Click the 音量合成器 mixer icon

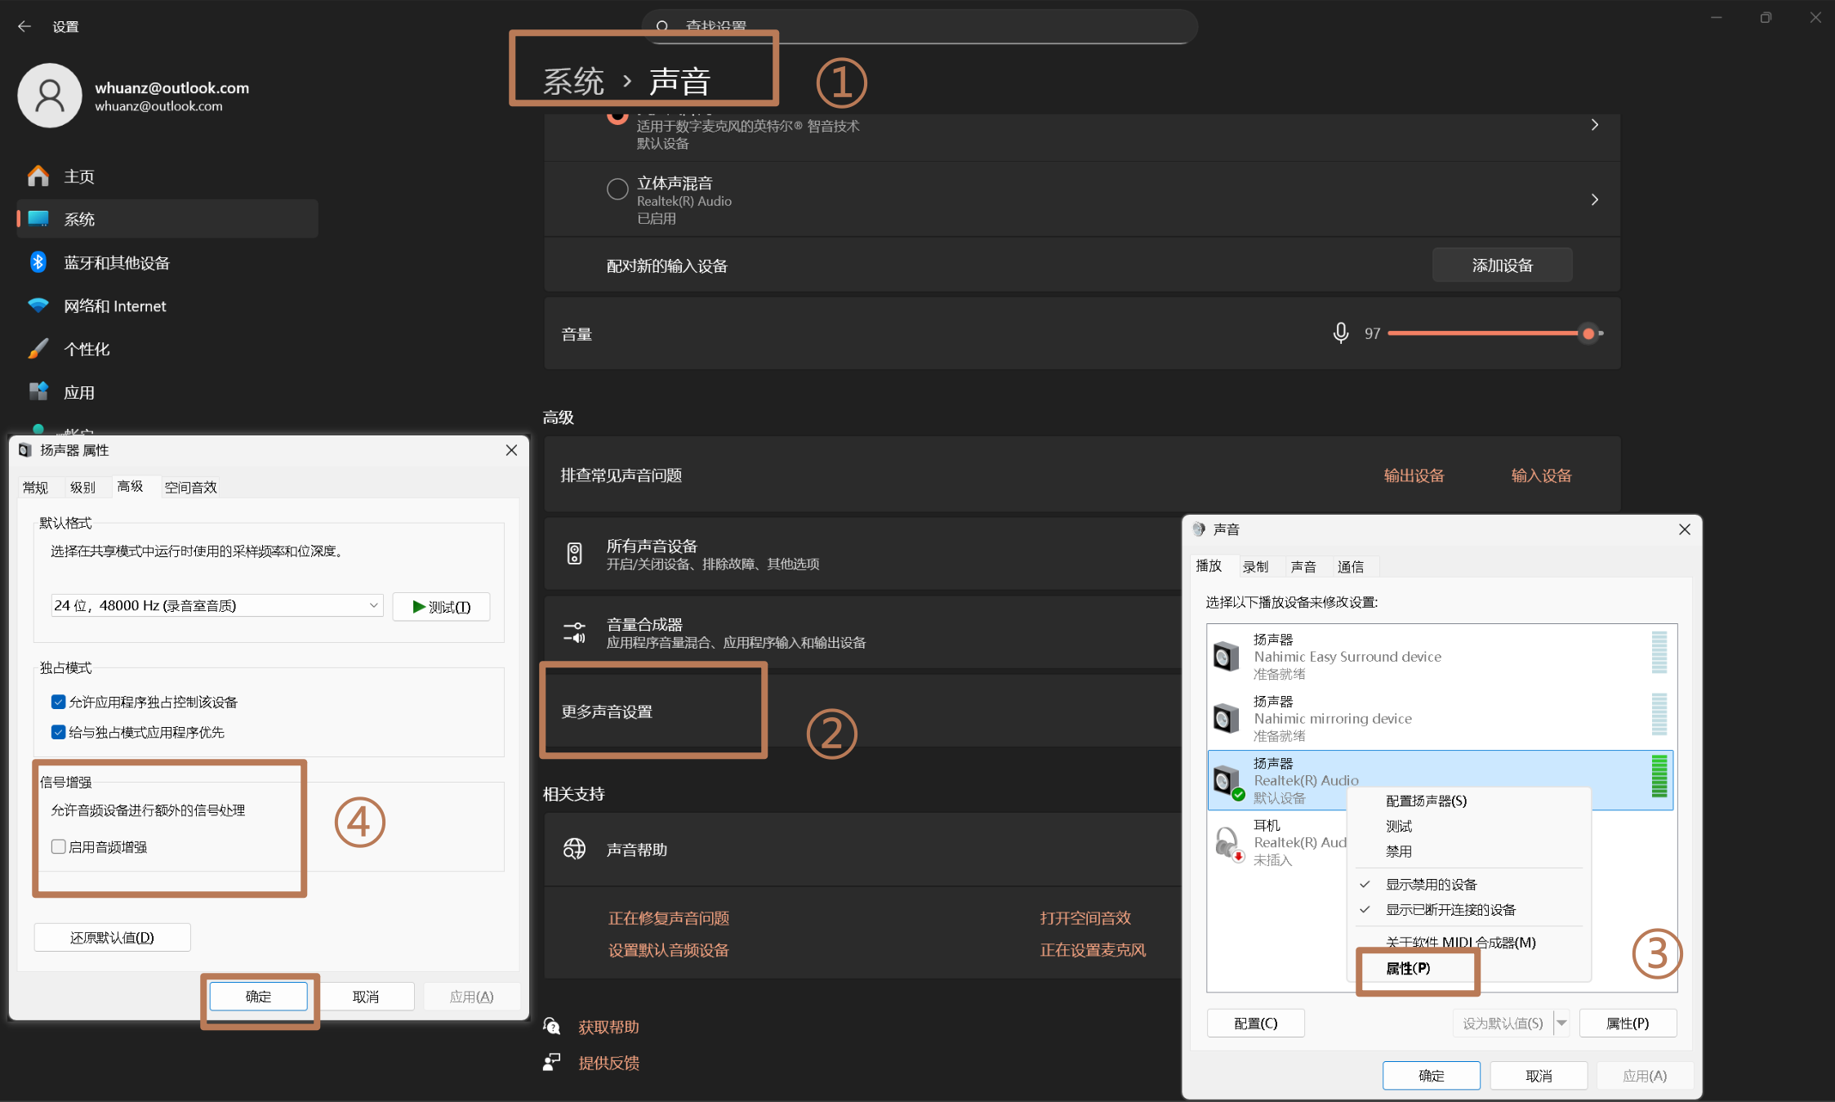tap(574, 632)
